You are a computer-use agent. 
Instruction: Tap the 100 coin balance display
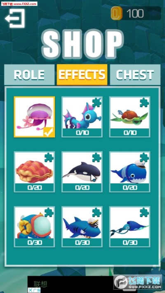(x=135, y=14)
